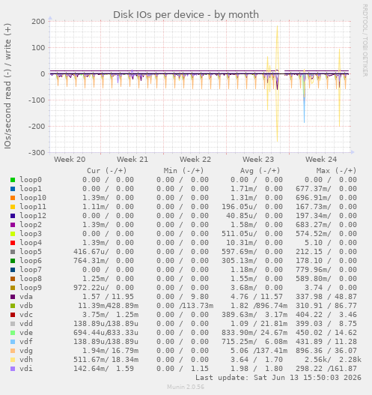
Task: Click the 'loop12' legend label
Action: pyautogui.click(x=33, y=216)
